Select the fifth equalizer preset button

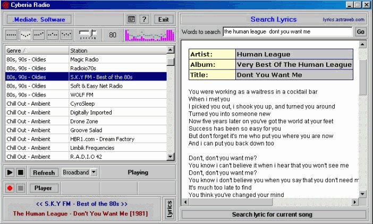pos(66,35)
